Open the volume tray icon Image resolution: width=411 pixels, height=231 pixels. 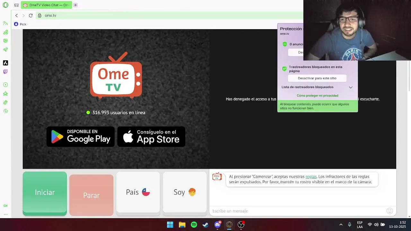click(376, 225)
